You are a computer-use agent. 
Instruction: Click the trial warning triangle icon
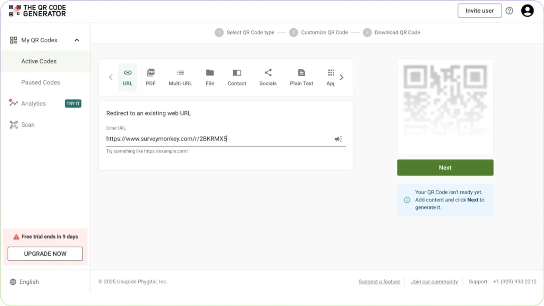16,237
